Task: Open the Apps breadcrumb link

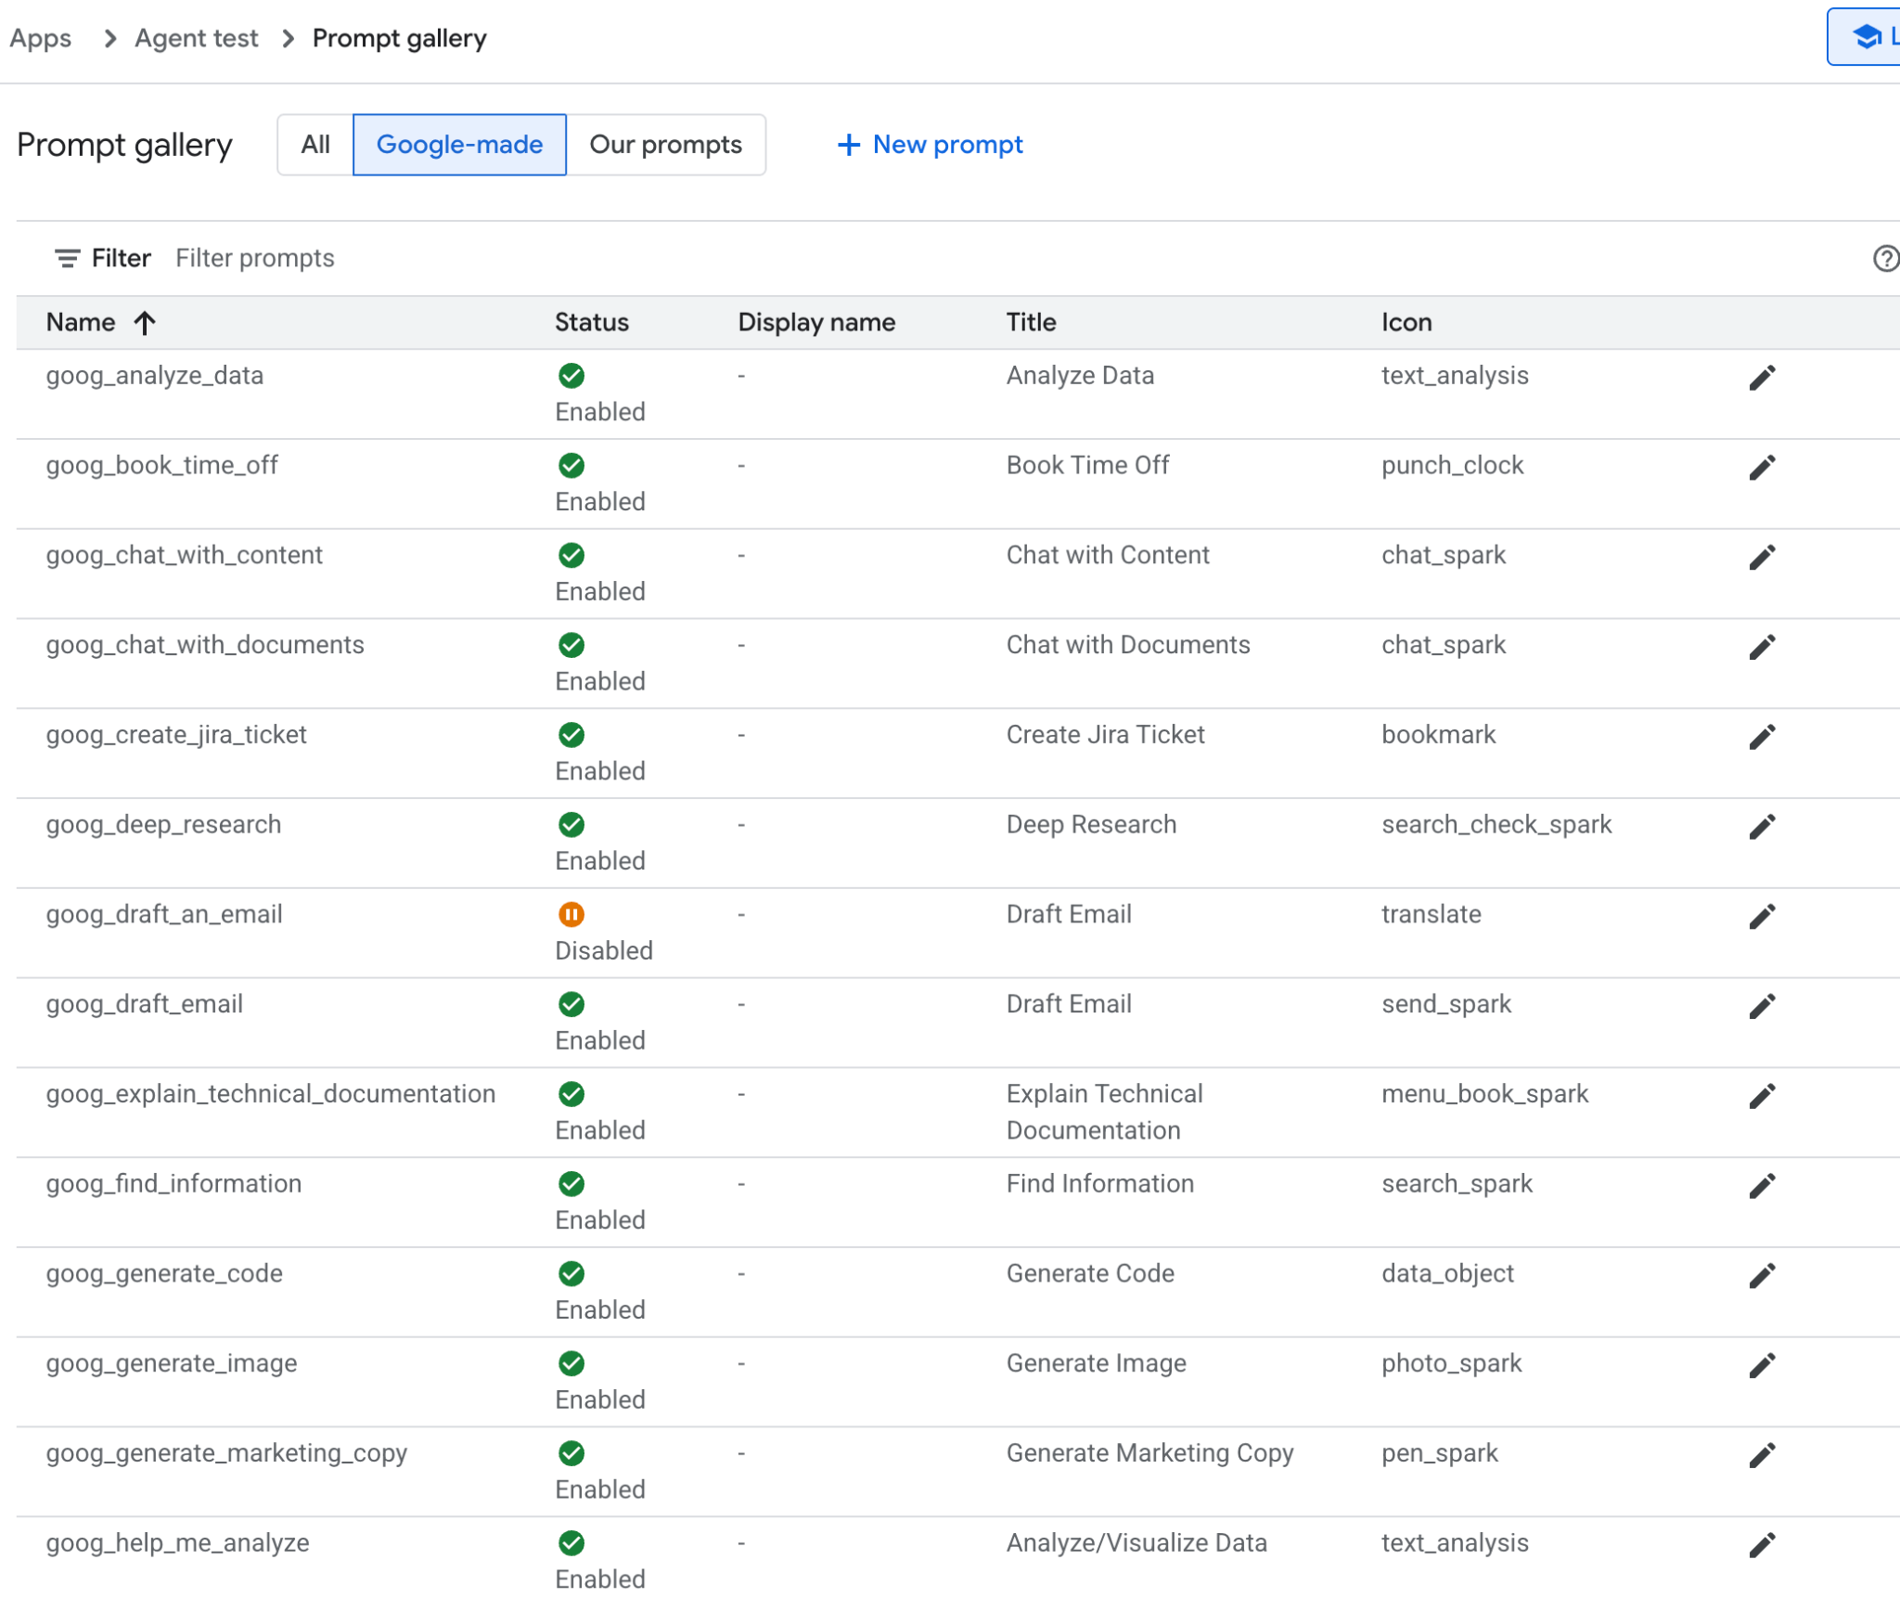Action: click(x=41, y=38)
